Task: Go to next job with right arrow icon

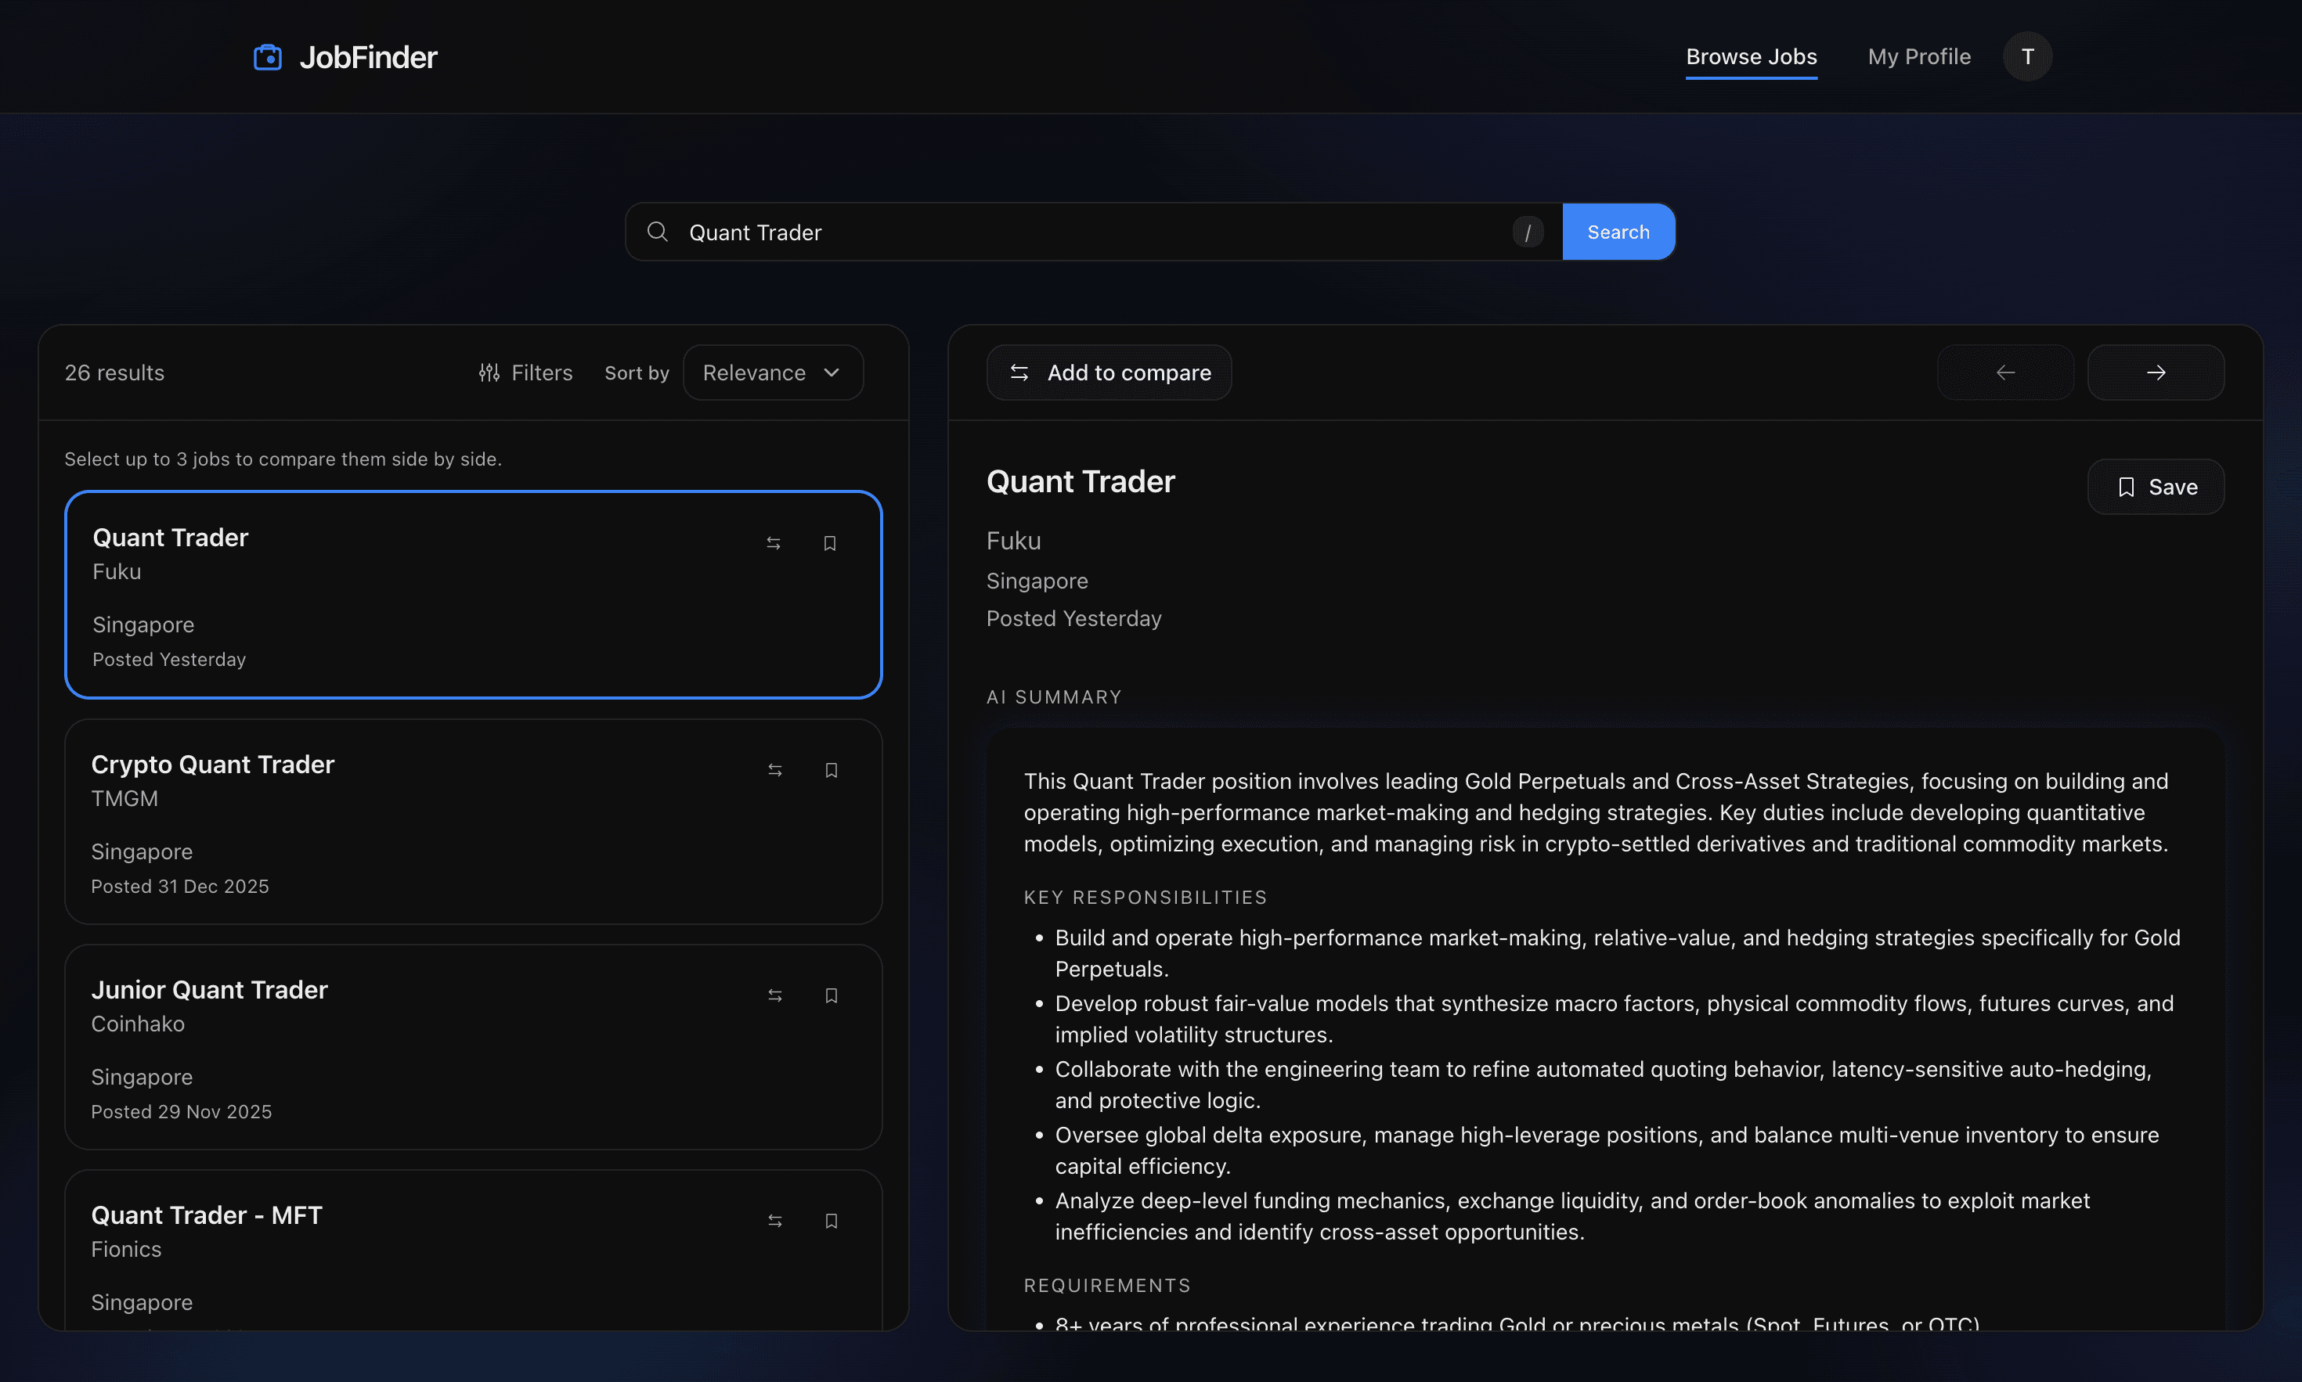Action: 2155,372
